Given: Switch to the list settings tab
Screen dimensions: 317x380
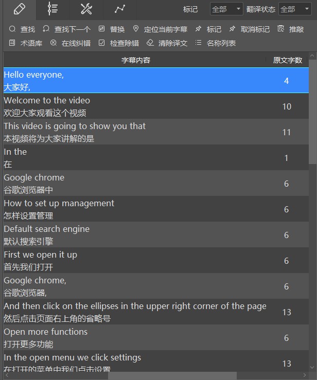Looking at the screenshot, I should tap(52, 9).
